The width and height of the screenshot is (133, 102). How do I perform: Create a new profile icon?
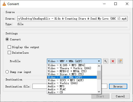pos(120,61)
